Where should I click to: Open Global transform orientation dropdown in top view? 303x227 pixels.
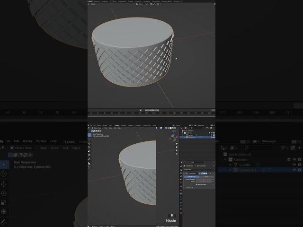pyautogui.click(x=140, y=4)
